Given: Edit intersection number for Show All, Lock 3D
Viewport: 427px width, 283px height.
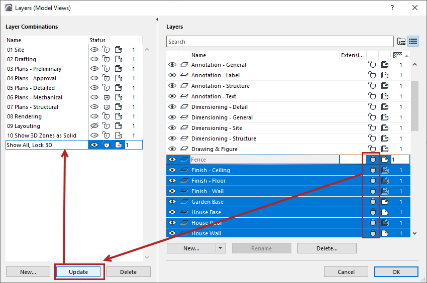Looking at the screenshot, I should [134, 145].
